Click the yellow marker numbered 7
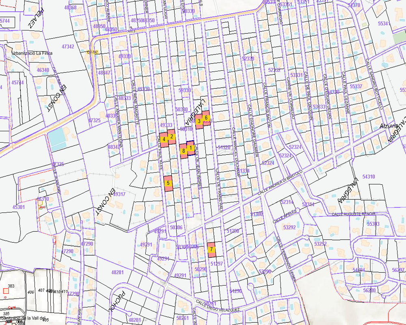Screen dimensions: 406x325 point(211,249)
